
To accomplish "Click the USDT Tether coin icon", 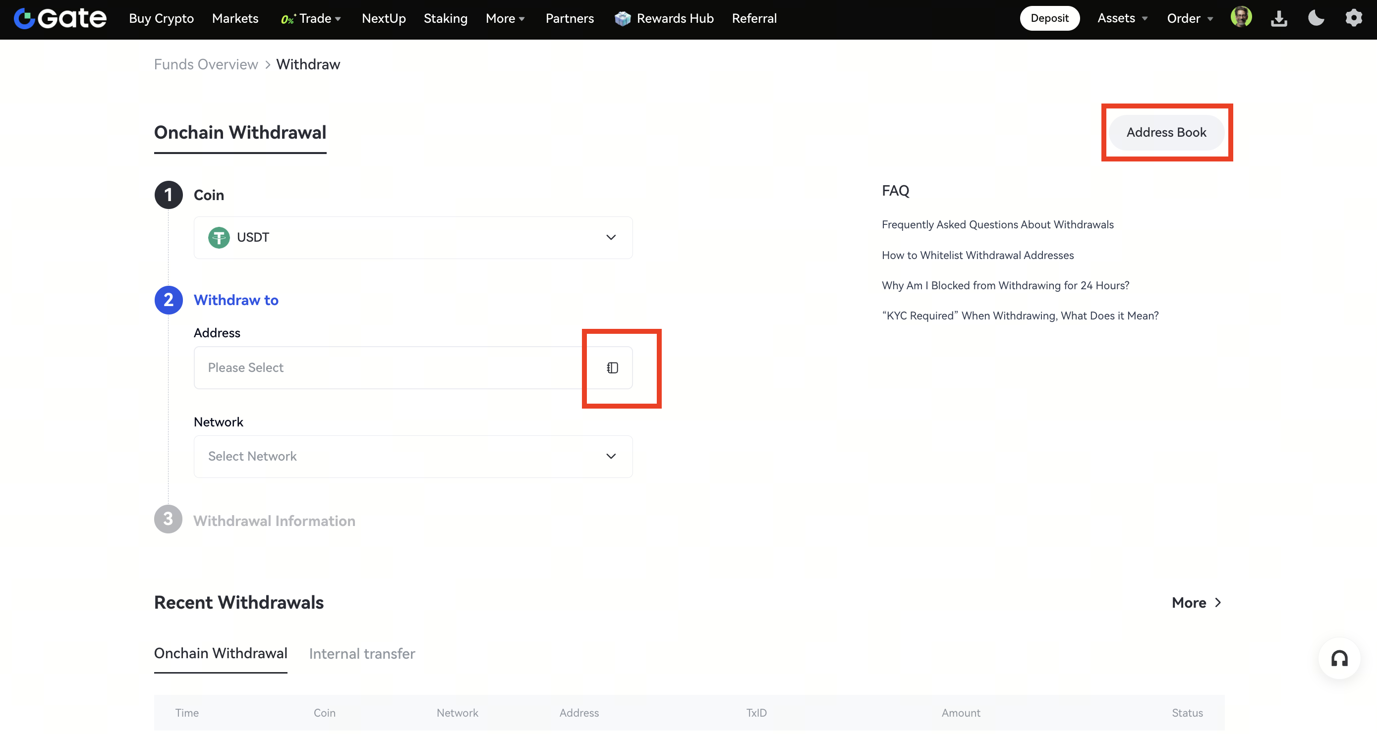I will 219,237.
